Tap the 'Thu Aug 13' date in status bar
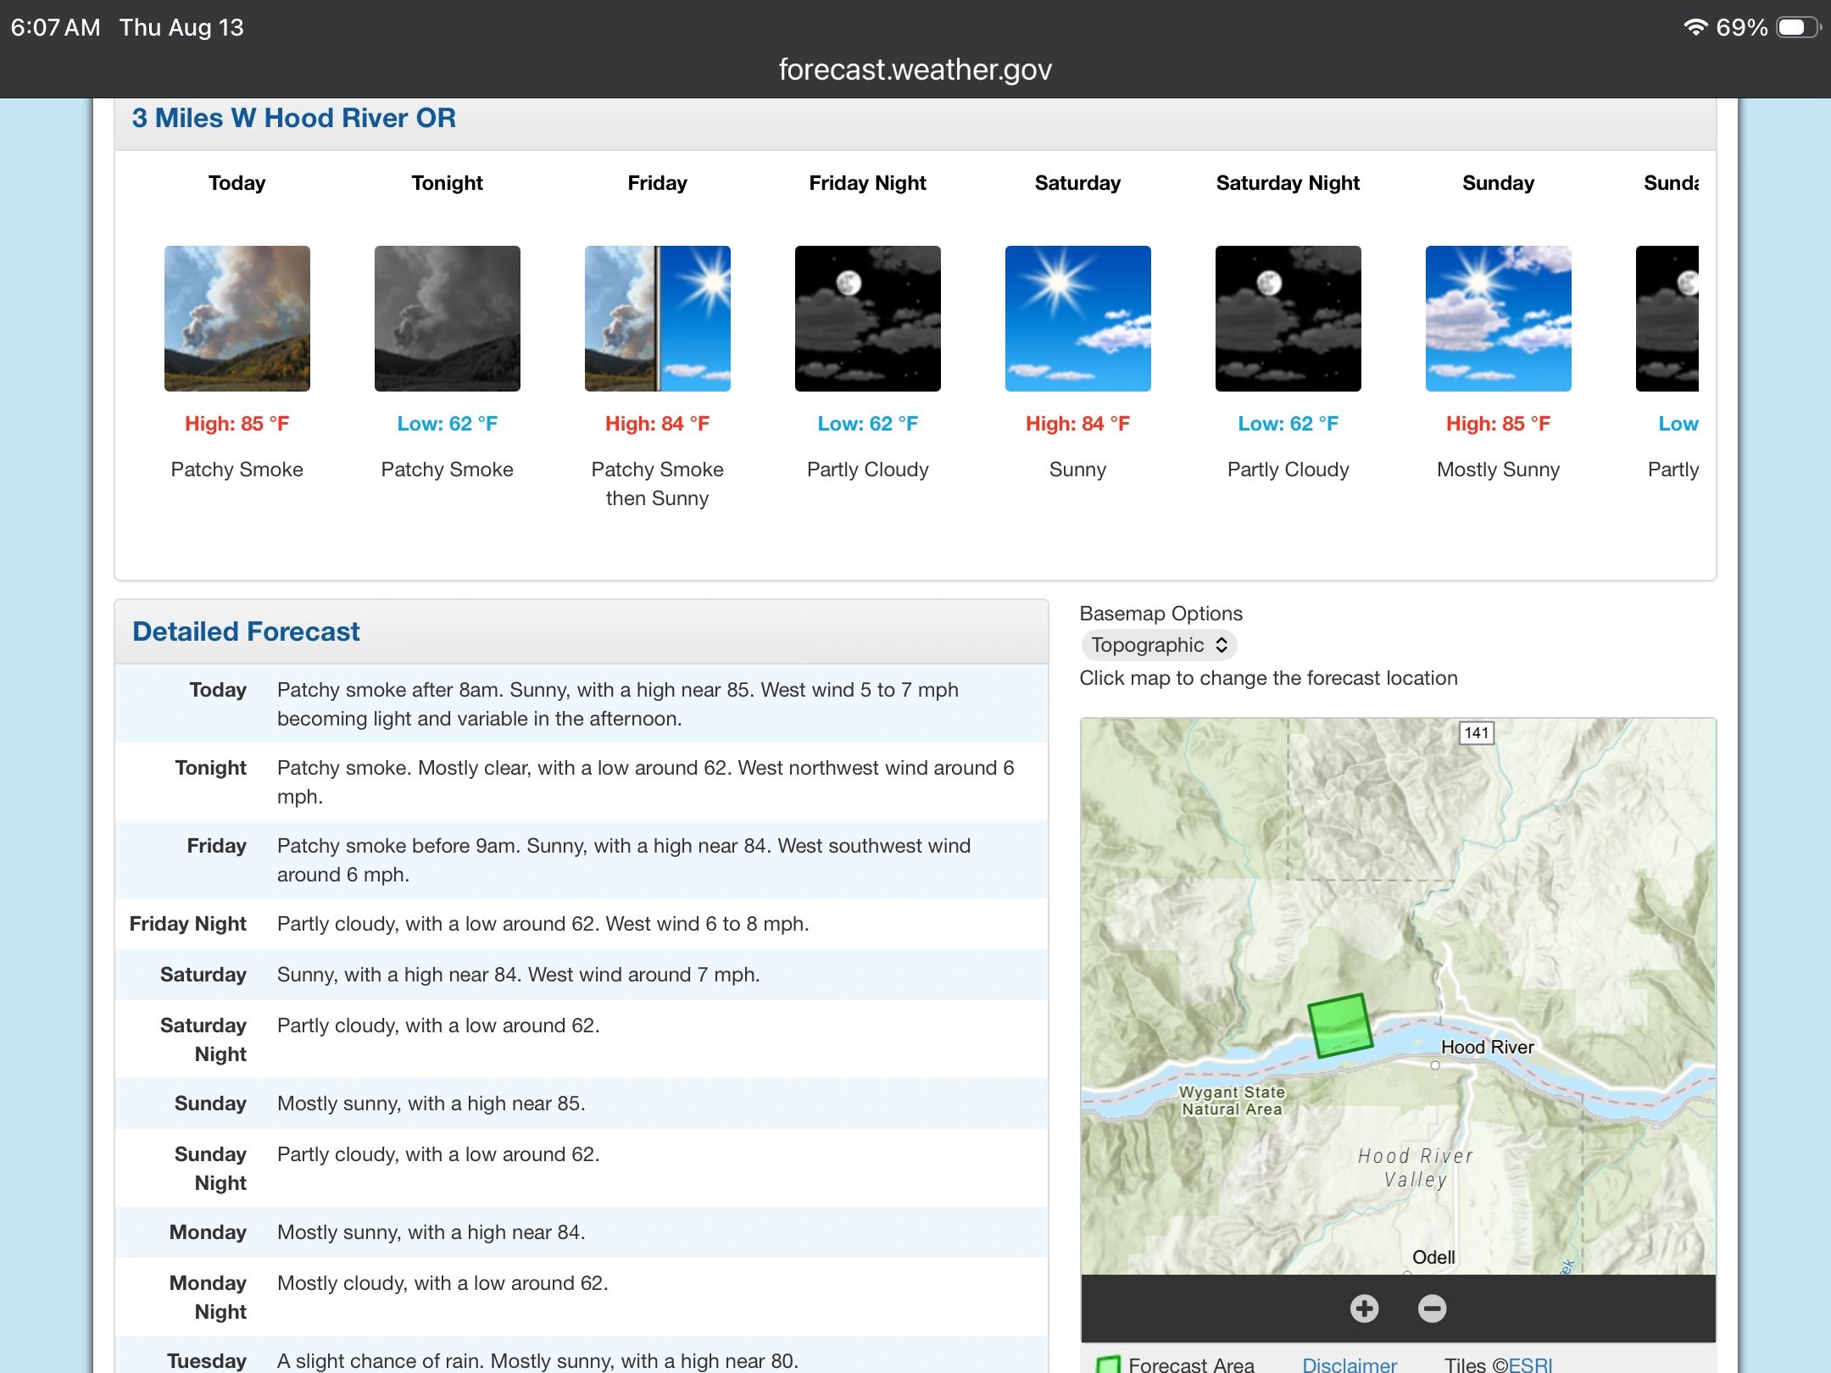The width and height of the screenshot is (1831, 1373). tap(181, 27)
